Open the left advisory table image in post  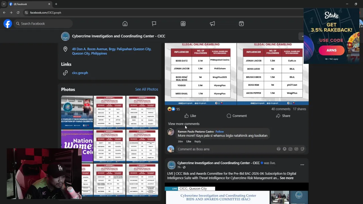(x=201, y=74)
